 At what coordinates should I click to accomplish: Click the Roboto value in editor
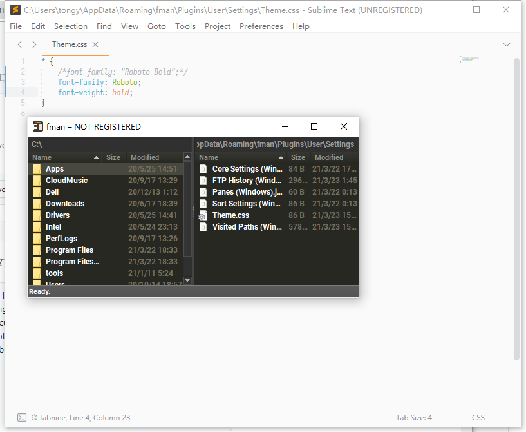click(125, 82)
